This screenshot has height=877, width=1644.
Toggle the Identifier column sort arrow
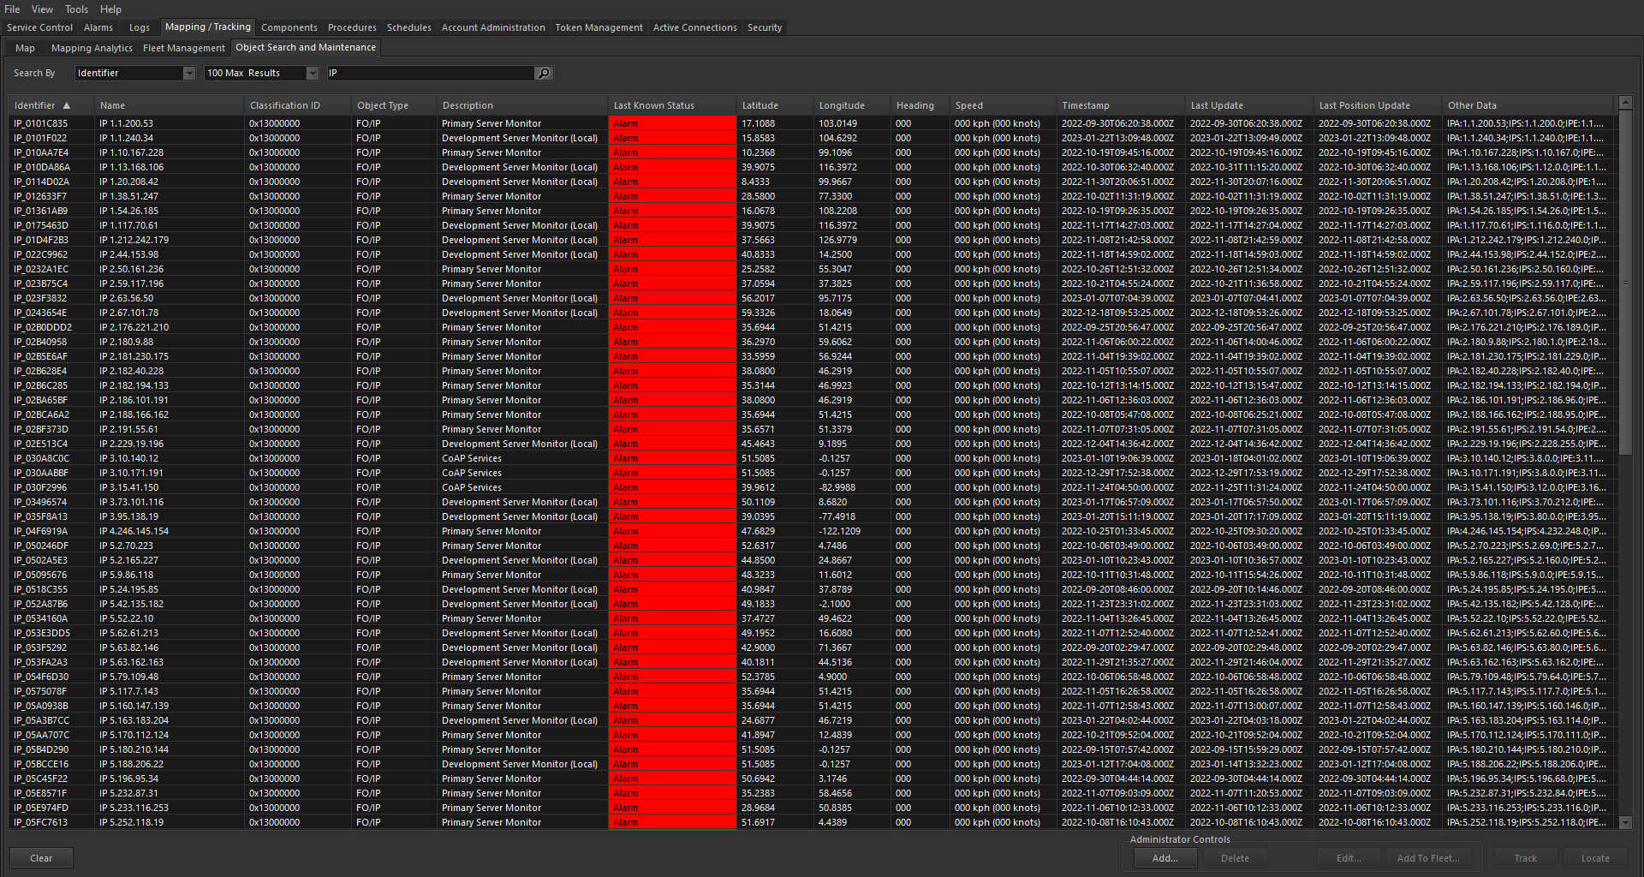click(x=67, y=106)
